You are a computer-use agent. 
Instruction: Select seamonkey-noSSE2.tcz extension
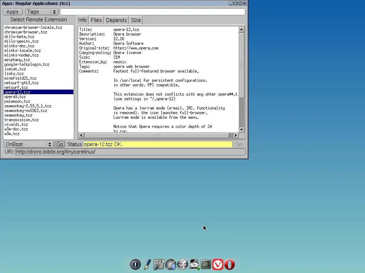[38, 111]
